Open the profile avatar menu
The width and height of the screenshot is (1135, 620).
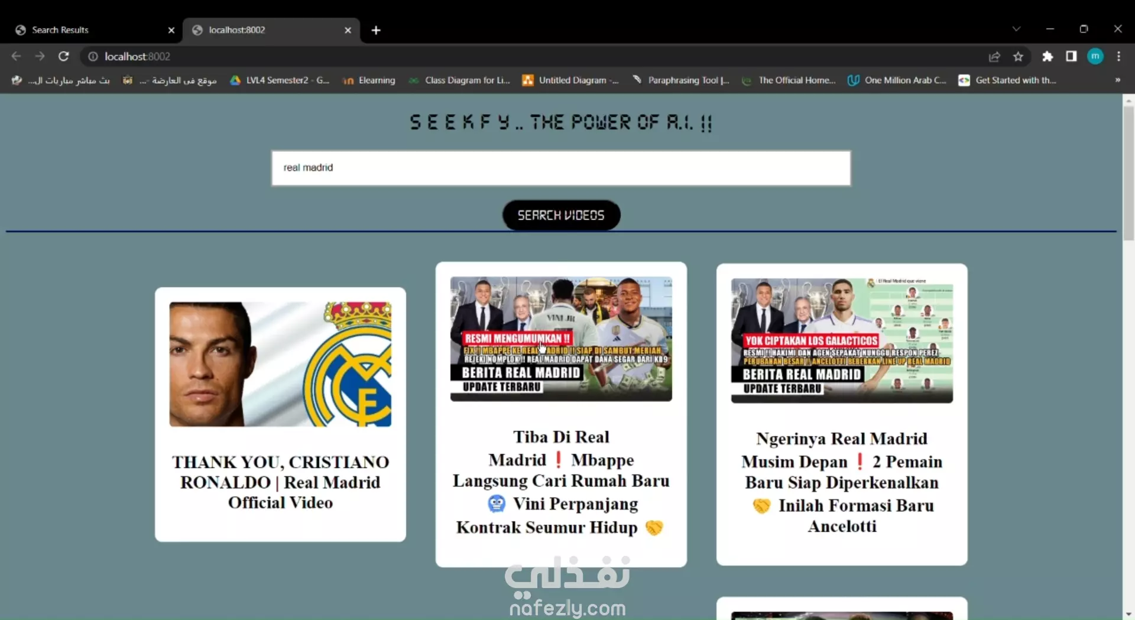[1095, 56]
